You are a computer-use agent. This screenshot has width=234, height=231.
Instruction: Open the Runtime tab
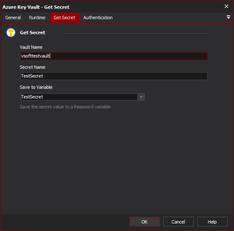click(37, 18)
